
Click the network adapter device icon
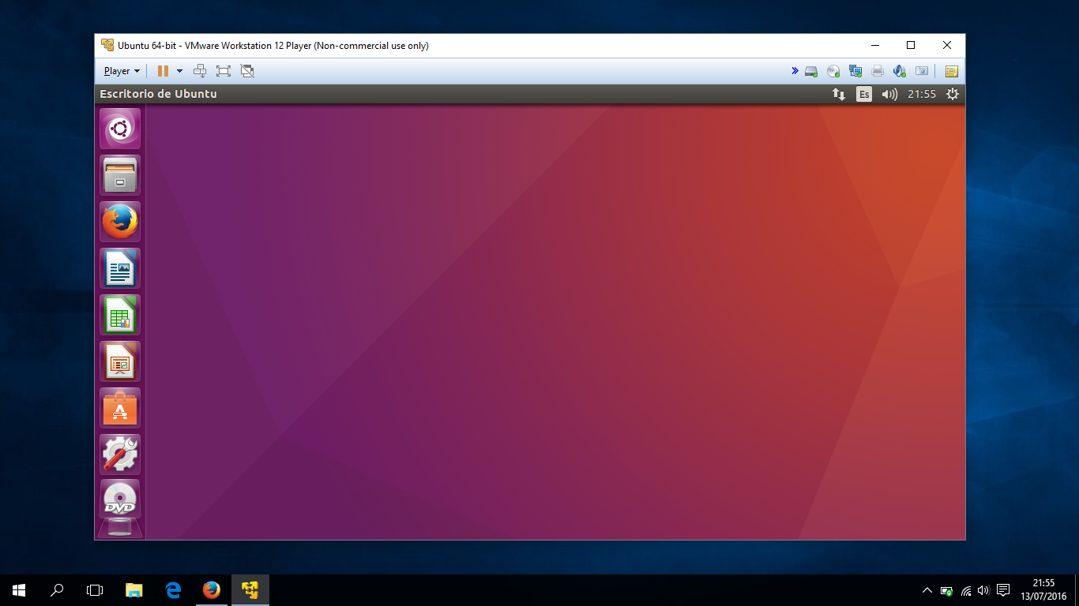click(x=855, y=71)
